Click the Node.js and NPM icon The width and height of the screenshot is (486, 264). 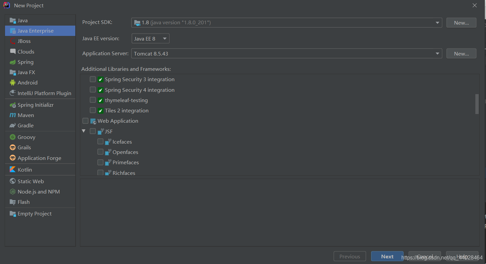pyautogui.click(x=13, y=192)
